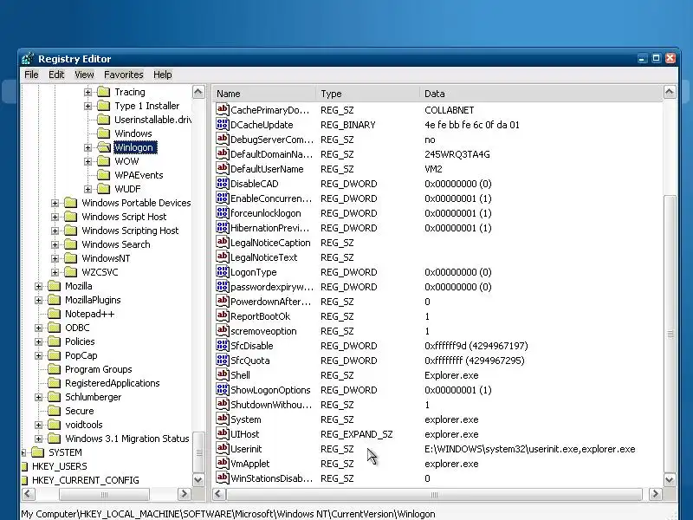The height and width of the screenshot is (520, 693).
Task: Select the scremoveoption value name
Action: click(x=263, y=331)
